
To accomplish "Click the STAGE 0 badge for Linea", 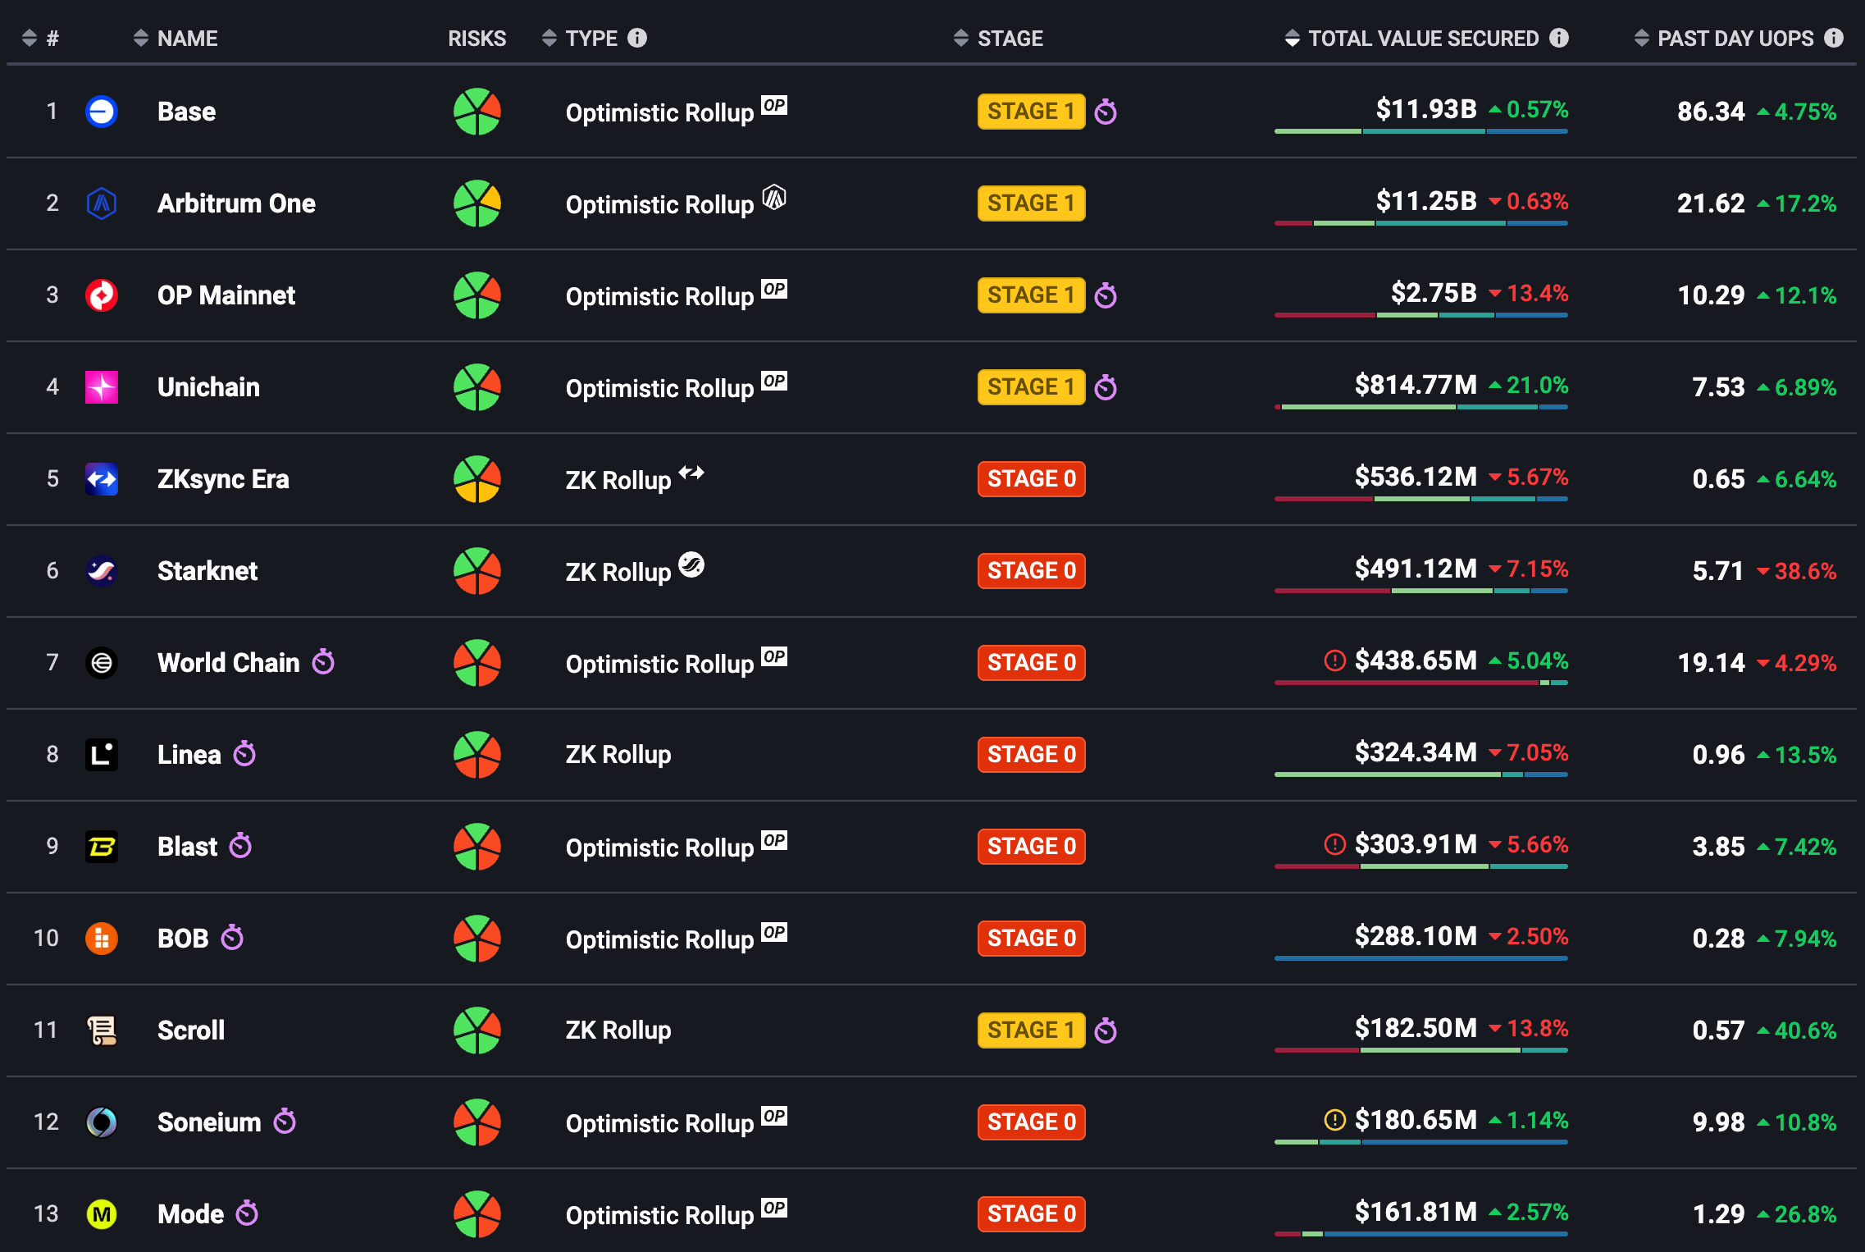I will (x=1031, y=755).
